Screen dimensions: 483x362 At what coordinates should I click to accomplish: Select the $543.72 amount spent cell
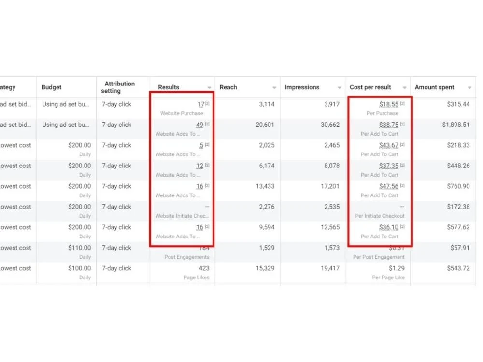click(x=458, y=268)
